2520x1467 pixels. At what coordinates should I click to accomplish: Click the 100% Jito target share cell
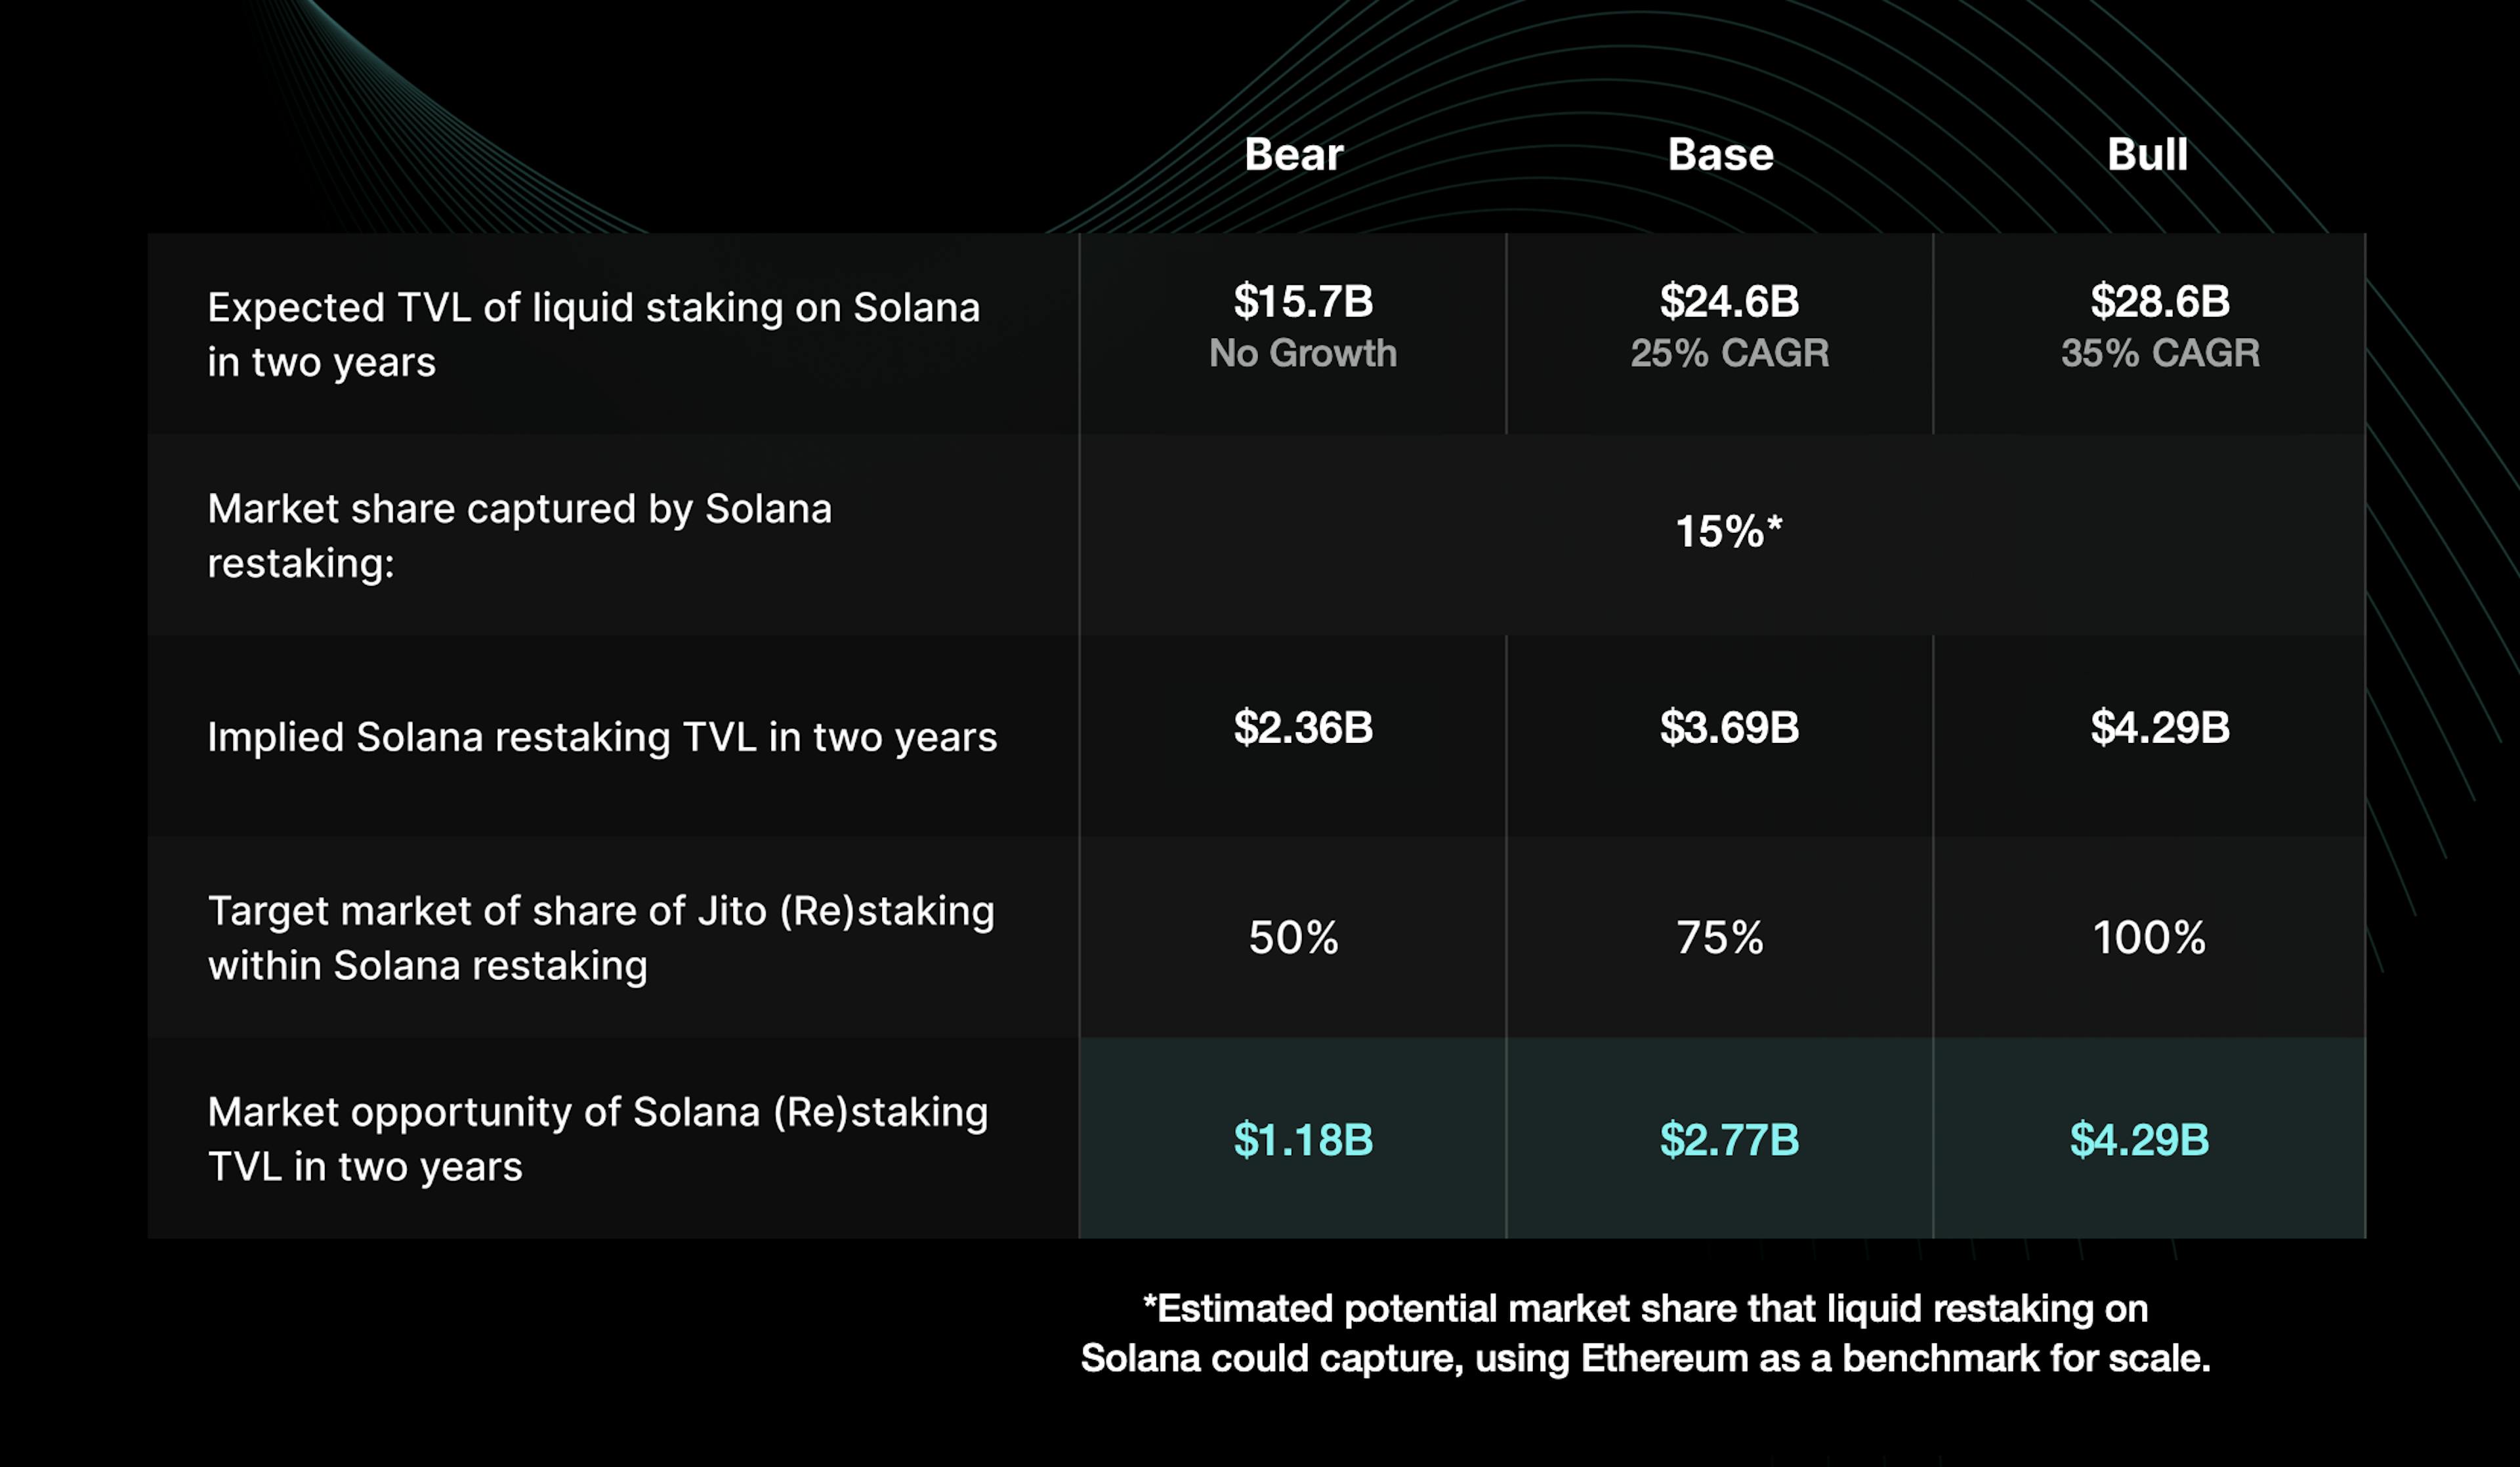click(x=2149, y=937)
